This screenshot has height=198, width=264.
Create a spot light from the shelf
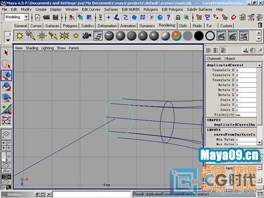tap(53, 36)
